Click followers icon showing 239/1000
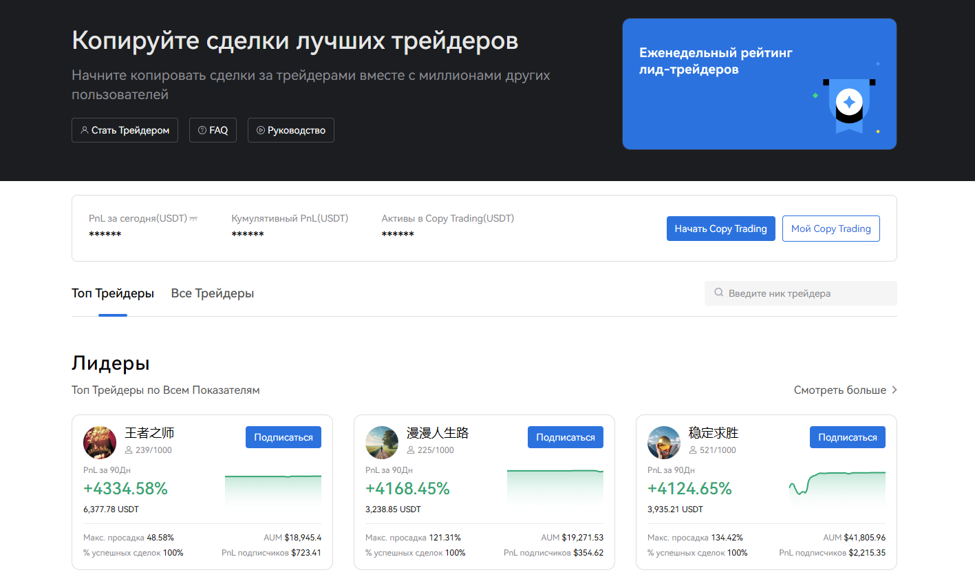The width and height of the screenshot is (975, 579). point(129,450)
